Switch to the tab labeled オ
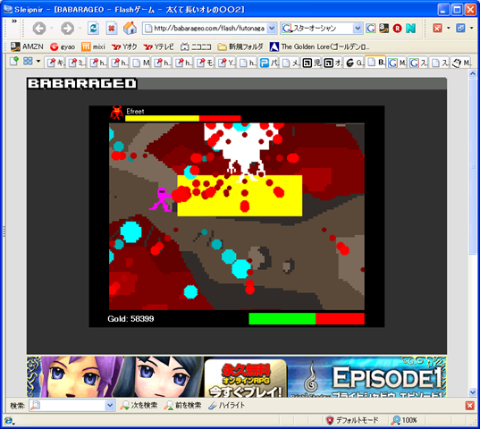 (333, 63)
